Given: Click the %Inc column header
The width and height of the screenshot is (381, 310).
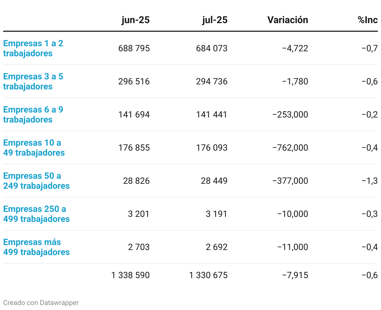Looking at the screenshot, I should click(x=368, y=20).
